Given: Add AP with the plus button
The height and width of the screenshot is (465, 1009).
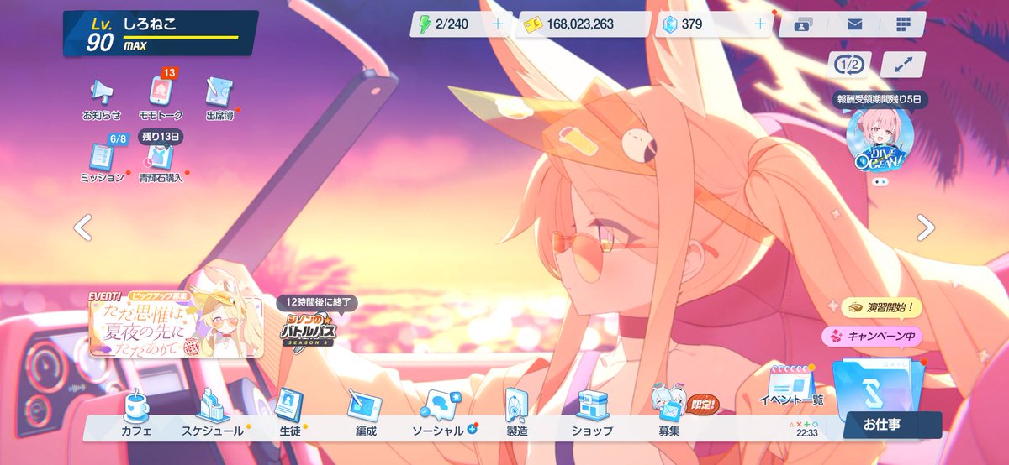Looking at the screenshot, I should (497, 24).
